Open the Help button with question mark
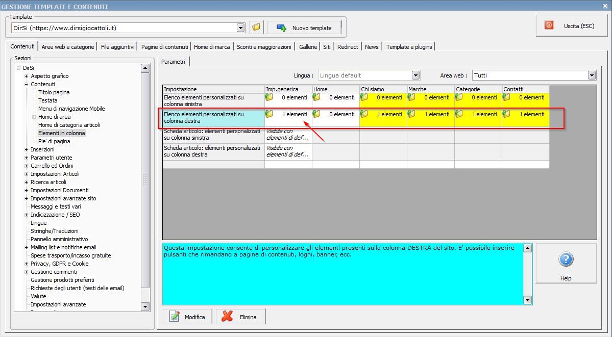This screenshot has height=337, width=612. click(x=566, y=263)
